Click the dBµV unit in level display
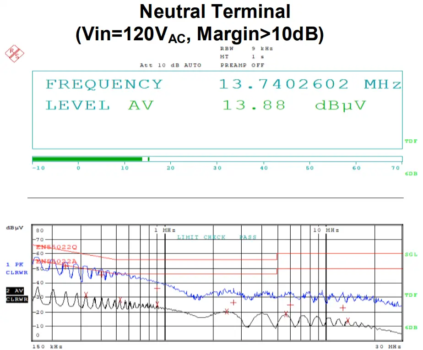The width and height of the screenshot is (423, 350). click(341, 105)
